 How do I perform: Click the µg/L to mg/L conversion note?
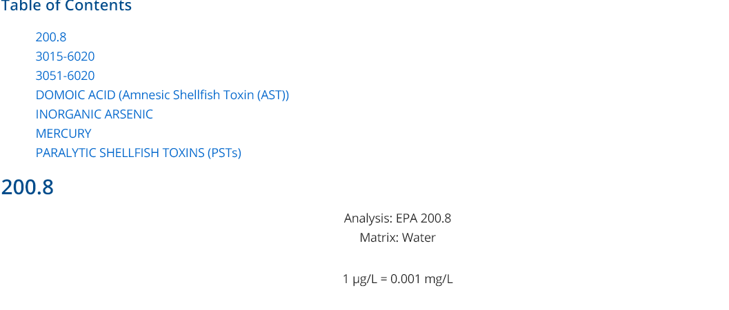[397, 280]
